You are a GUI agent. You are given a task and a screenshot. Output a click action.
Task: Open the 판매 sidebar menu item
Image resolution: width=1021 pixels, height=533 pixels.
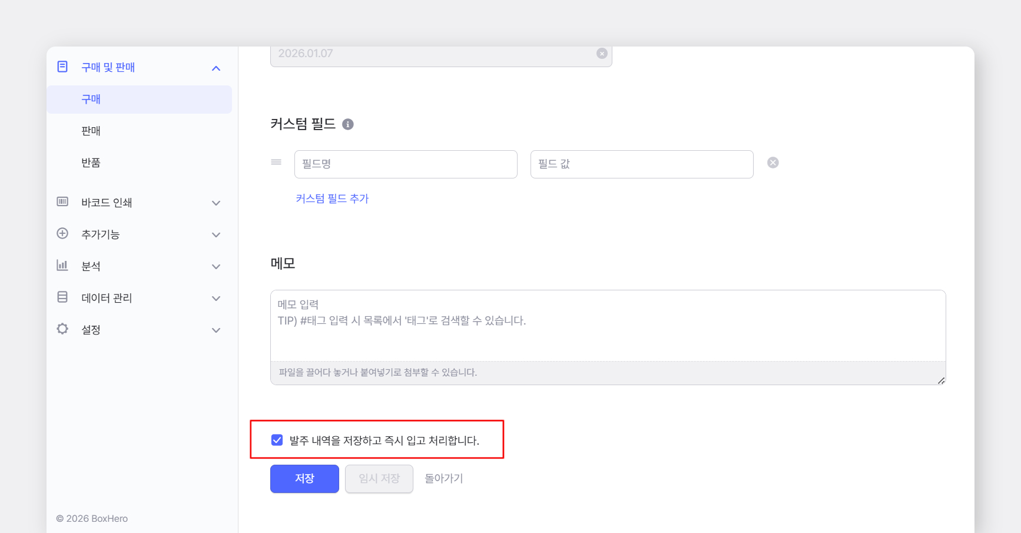pyautogui.click(x=91, y=131)
